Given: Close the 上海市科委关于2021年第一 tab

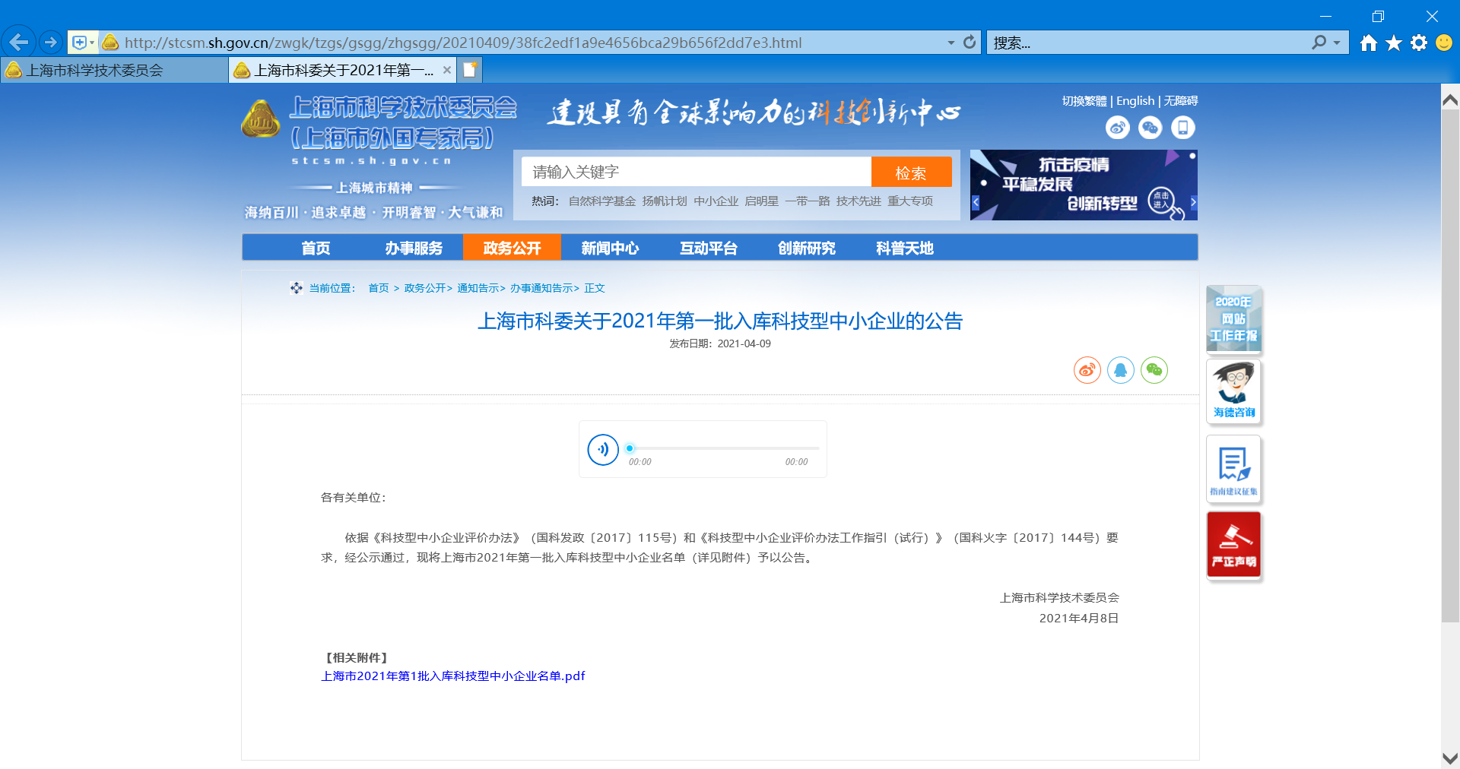Looking at the screenshot, I should coord(447,71).
